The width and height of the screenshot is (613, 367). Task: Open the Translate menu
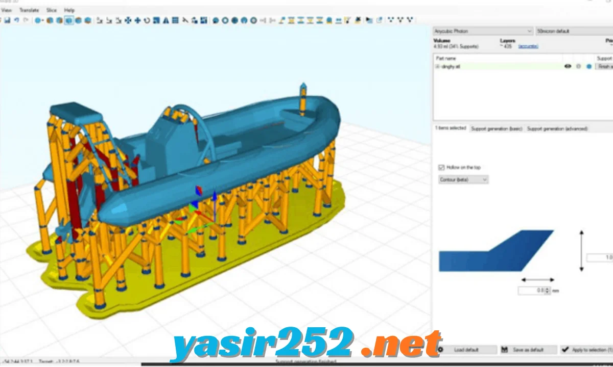(29, 10)
